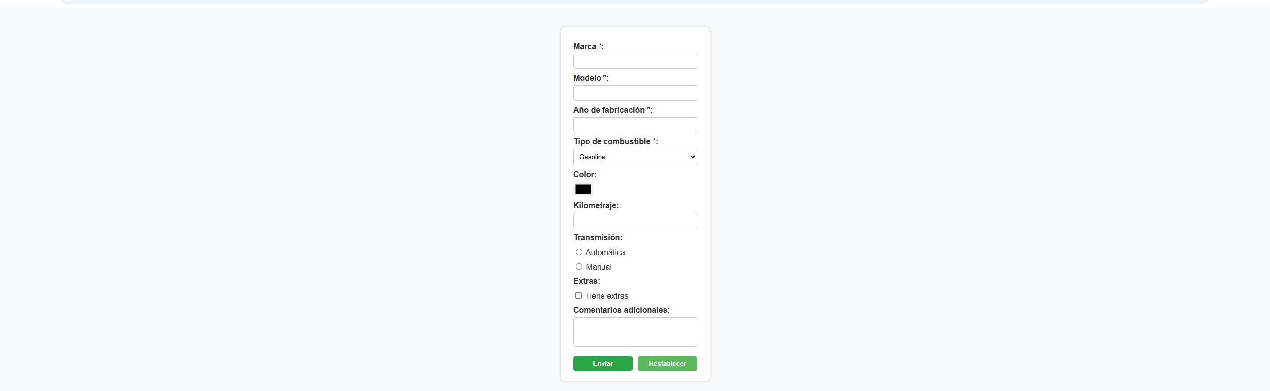This screenshot has height=391, width=1270.
Task: Click the Comentarios adicionales label
Action: coord(621,310)
